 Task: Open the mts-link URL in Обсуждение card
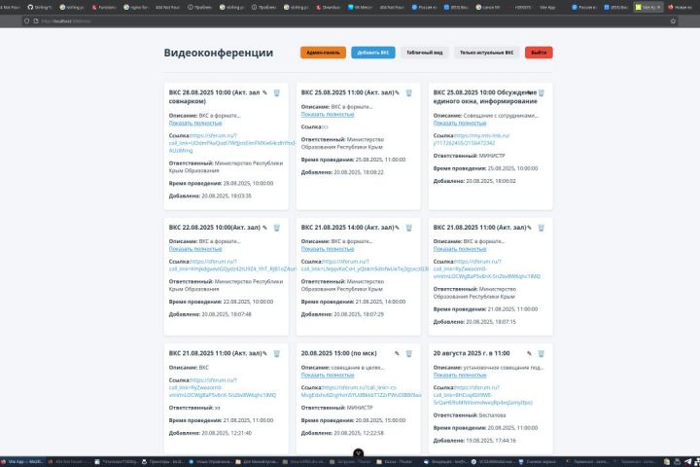[472, 139]
